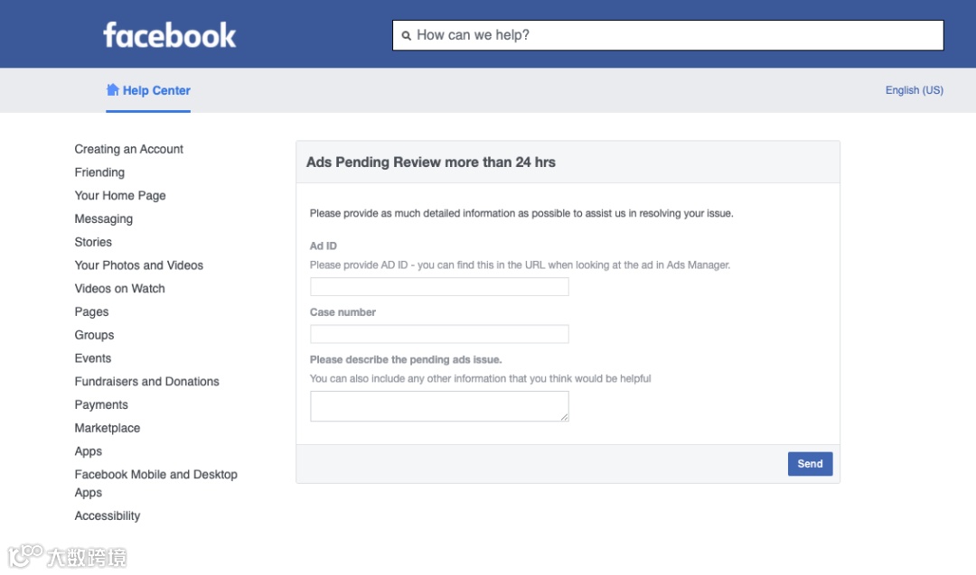Click 'You can also include any other information' hint
The height and width of the screenshot is (575, 976).
(x=481, y=378)
